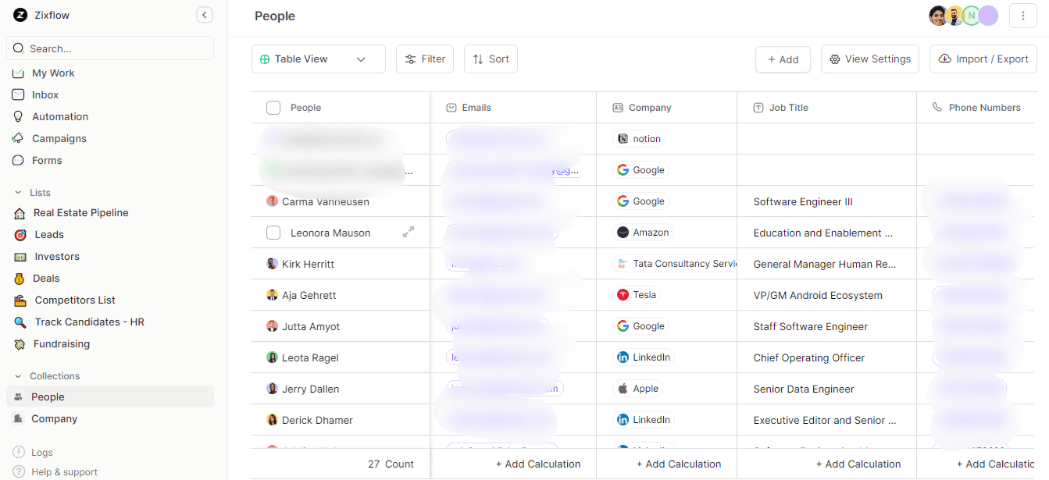
Task: Toggle the select-all People header checkbox
Action: pos(273,108)
